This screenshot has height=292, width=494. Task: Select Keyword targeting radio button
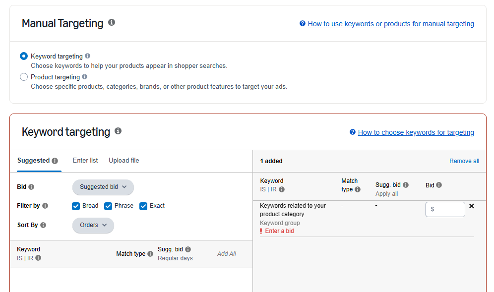[24, 56]
